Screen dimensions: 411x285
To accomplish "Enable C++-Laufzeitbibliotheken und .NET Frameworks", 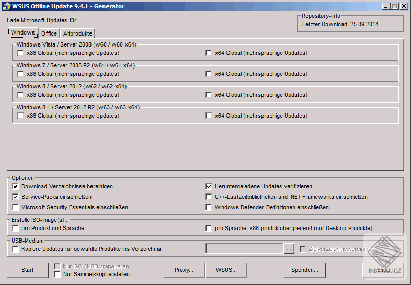I will tap(209, 197).
